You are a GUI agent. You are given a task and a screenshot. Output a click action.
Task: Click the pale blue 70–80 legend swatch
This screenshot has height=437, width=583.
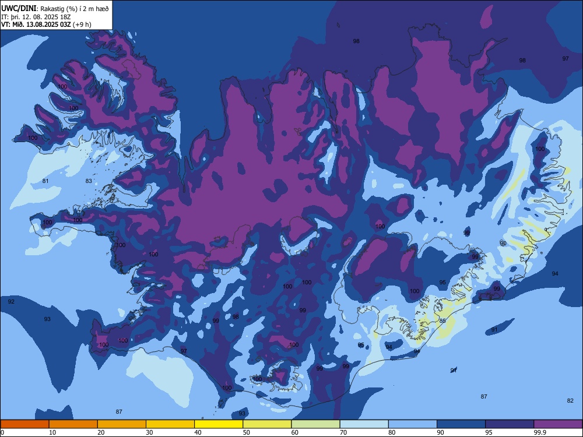(364, 424)
